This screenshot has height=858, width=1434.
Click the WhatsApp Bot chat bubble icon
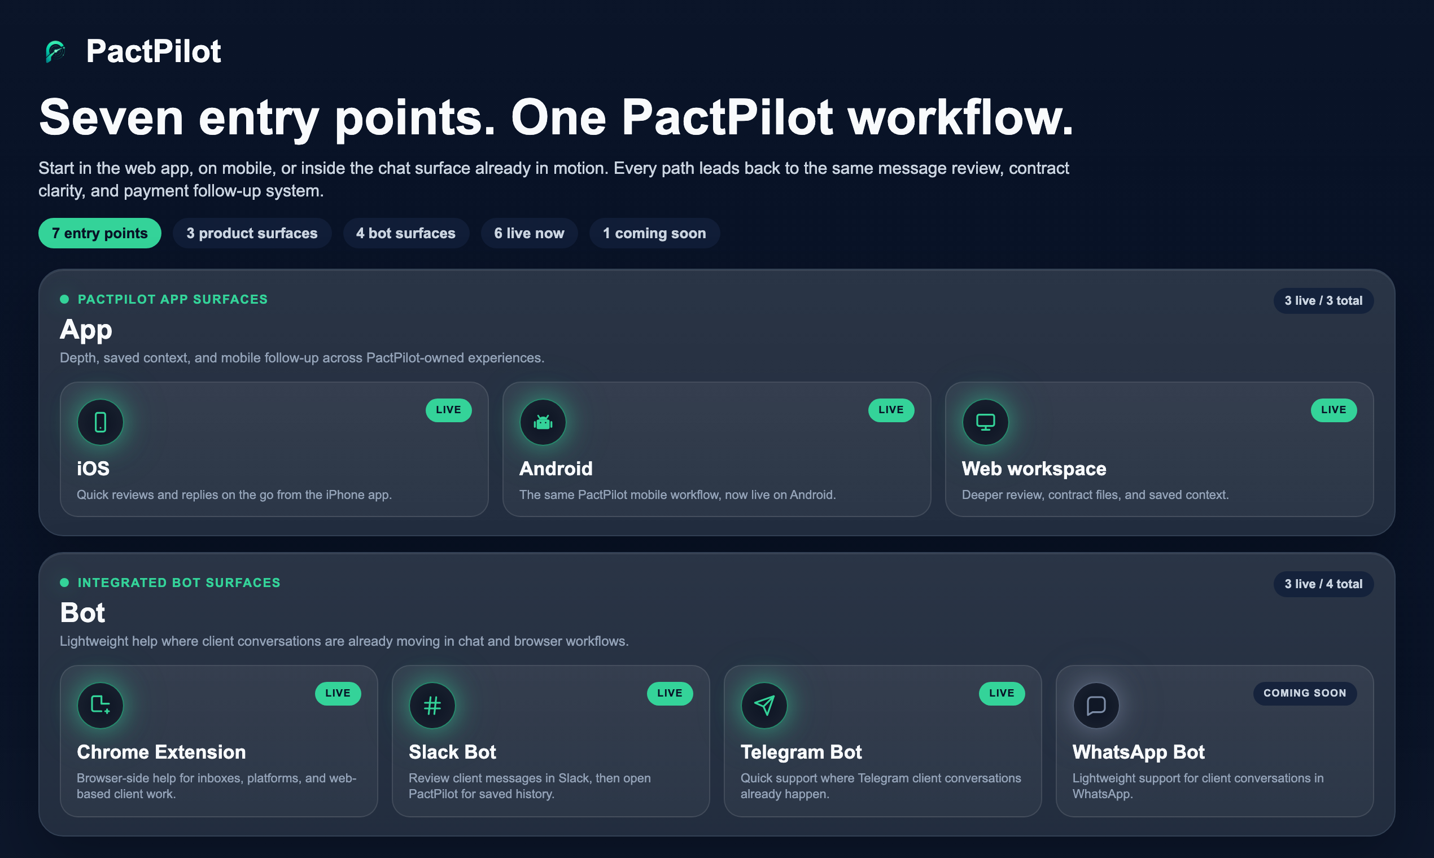[1096, 706]
